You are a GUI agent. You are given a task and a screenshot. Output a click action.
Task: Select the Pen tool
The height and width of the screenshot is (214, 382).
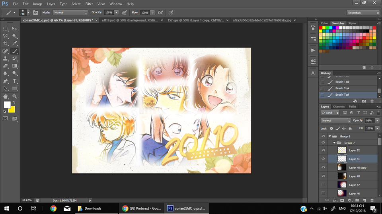(x=5, y=81)
